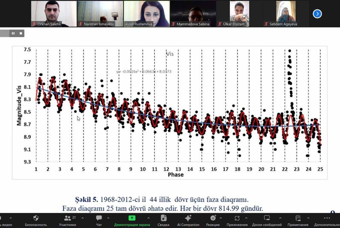
Task: Open the Chat (Чат) panel
Action: 99,218
